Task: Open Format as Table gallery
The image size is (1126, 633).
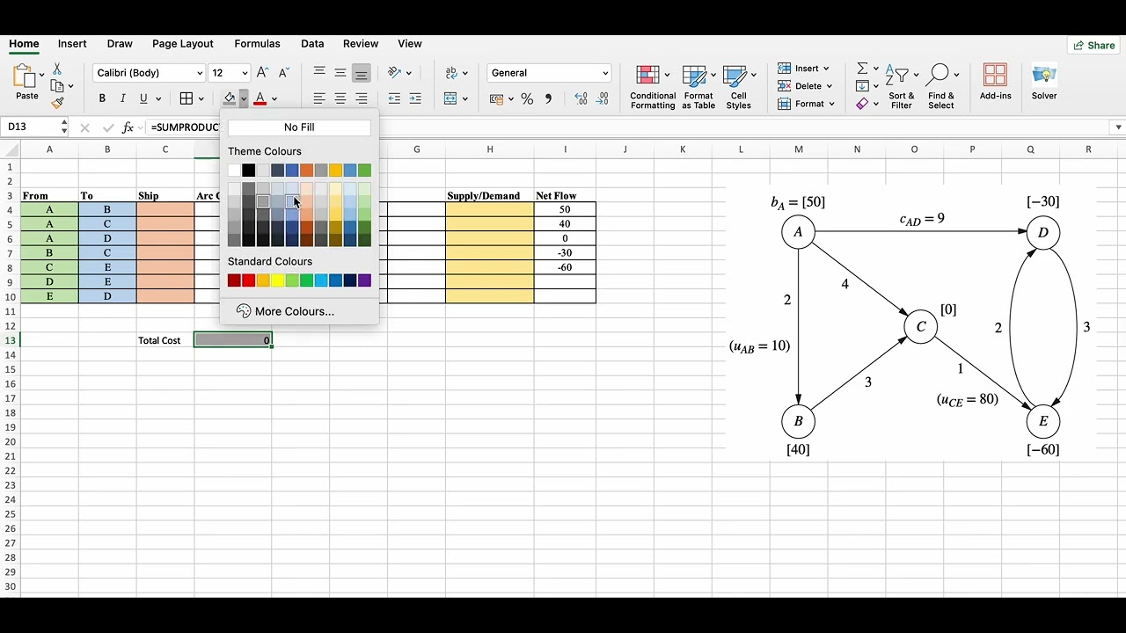Action: pyautogui.click(x=698, y=86)
